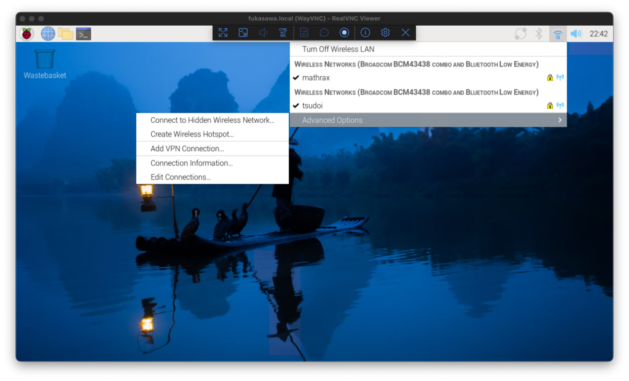Toggle the tsudoi wireless network connection
The height and width of the screenshot is (381, 629).
coord(313,106)
